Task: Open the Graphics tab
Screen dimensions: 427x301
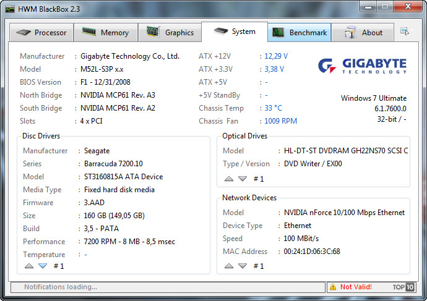Action: pyautogui.click(x=170, y=33)
